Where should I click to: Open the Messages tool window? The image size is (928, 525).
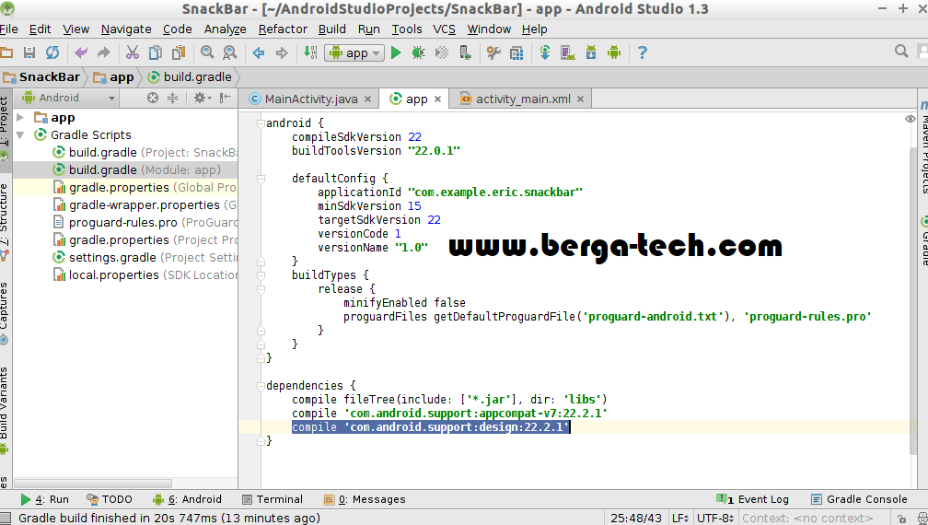tap(365, 499)
